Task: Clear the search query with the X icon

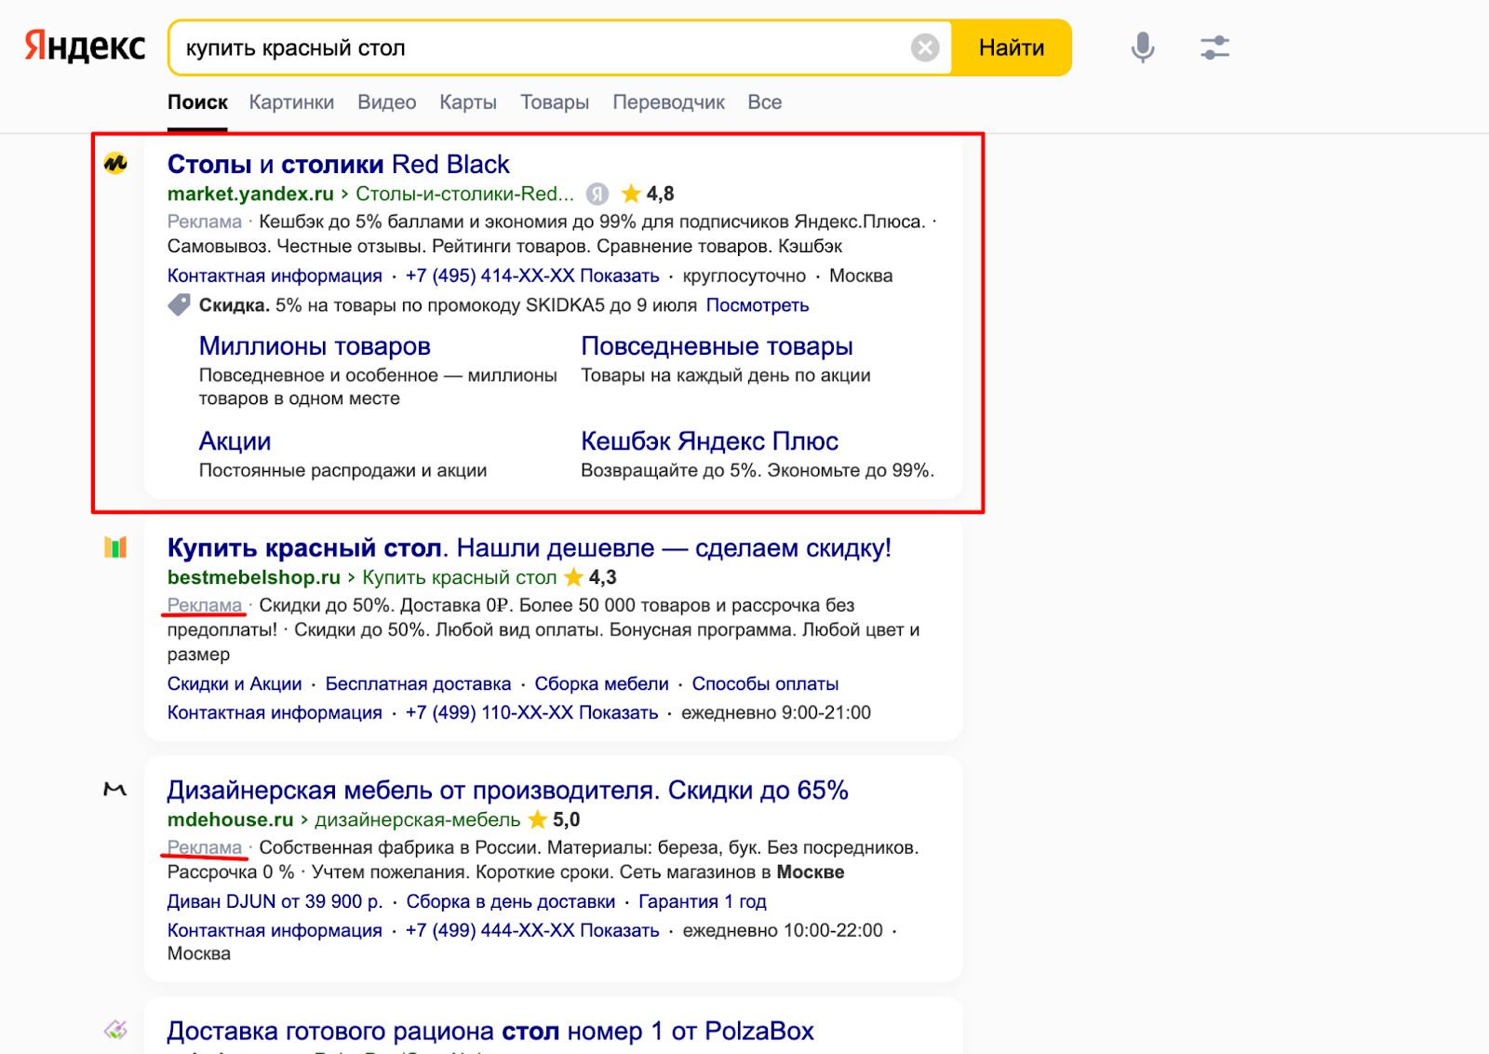Action: click(x=925, y=47)
